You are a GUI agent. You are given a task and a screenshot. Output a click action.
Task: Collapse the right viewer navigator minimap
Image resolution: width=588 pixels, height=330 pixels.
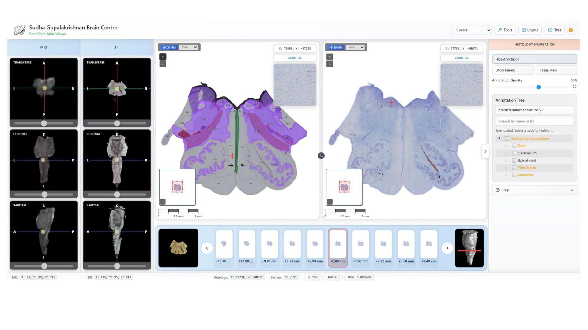330,202
